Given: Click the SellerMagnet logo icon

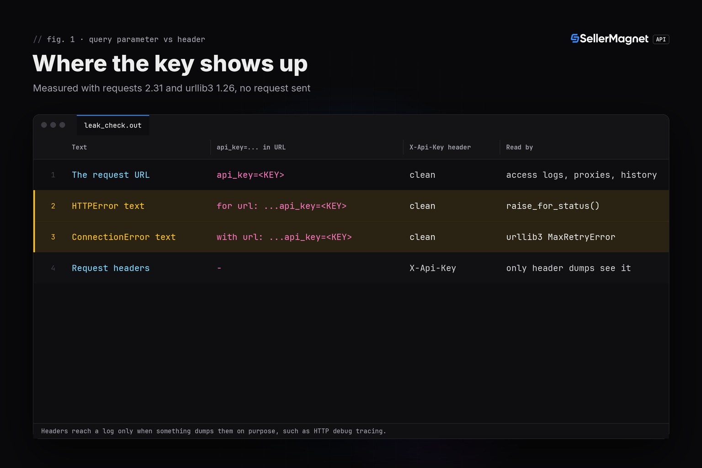Looking at the screenshot, I should [575, 39].
